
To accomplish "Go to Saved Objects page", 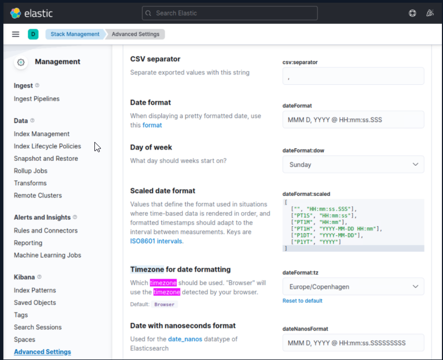I will [x=35, y=303].
